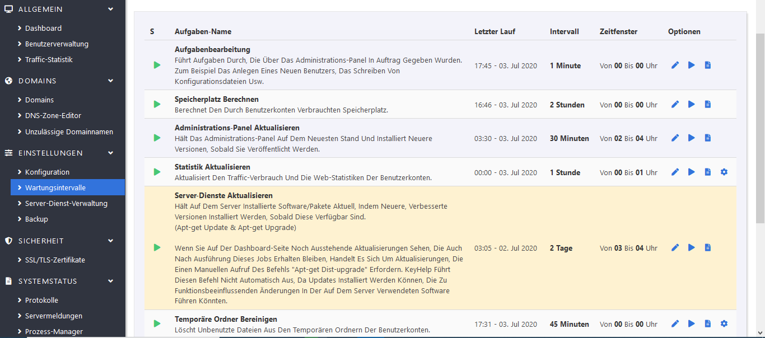
Task: Click the page vertical scrollbar
Action: coord(760,129)
